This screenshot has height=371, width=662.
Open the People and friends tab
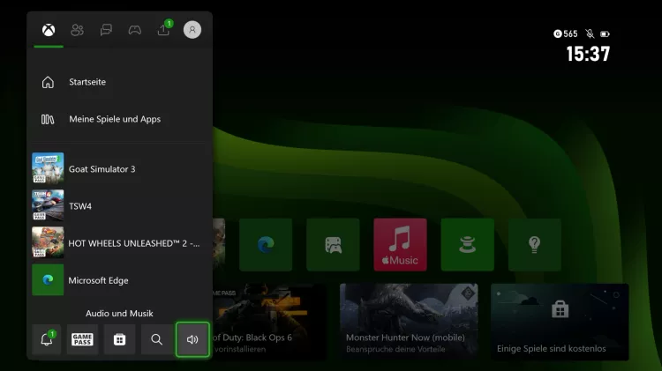(78, 30)
